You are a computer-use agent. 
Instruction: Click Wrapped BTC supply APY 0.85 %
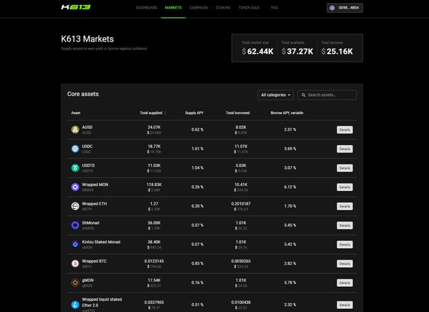point(197,263)
